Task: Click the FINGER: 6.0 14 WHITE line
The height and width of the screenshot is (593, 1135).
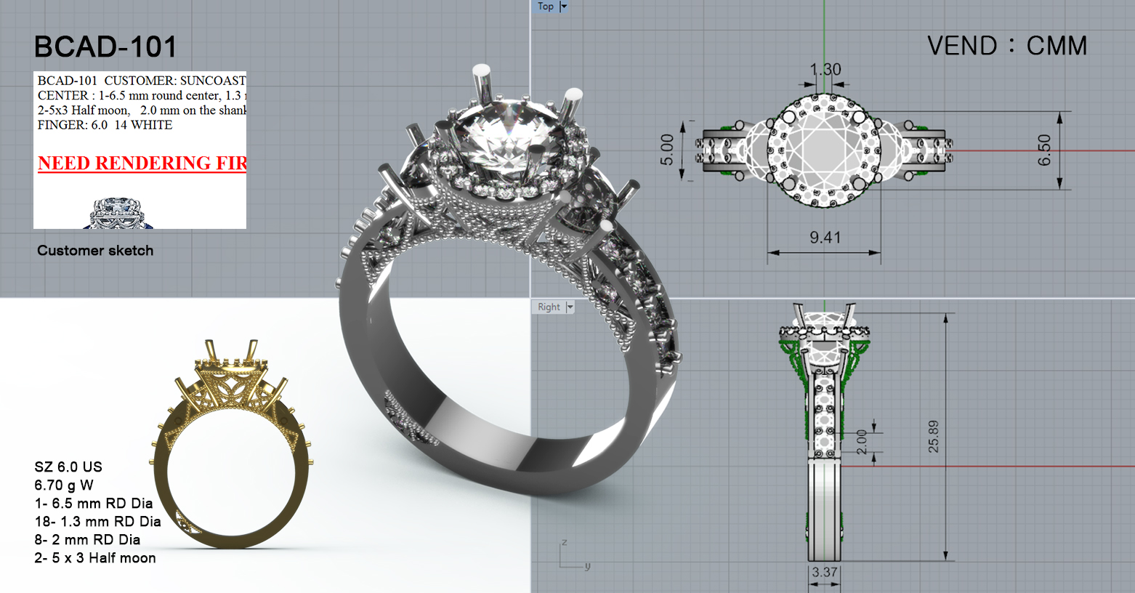Action: 105,125
